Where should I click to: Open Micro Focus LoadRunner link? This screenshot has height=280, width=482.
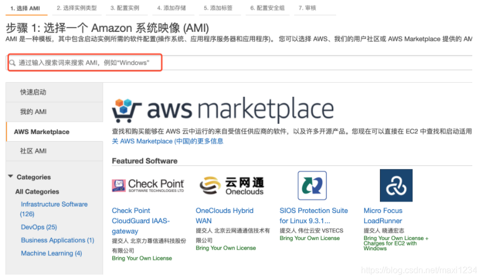(x=383, y=216)
